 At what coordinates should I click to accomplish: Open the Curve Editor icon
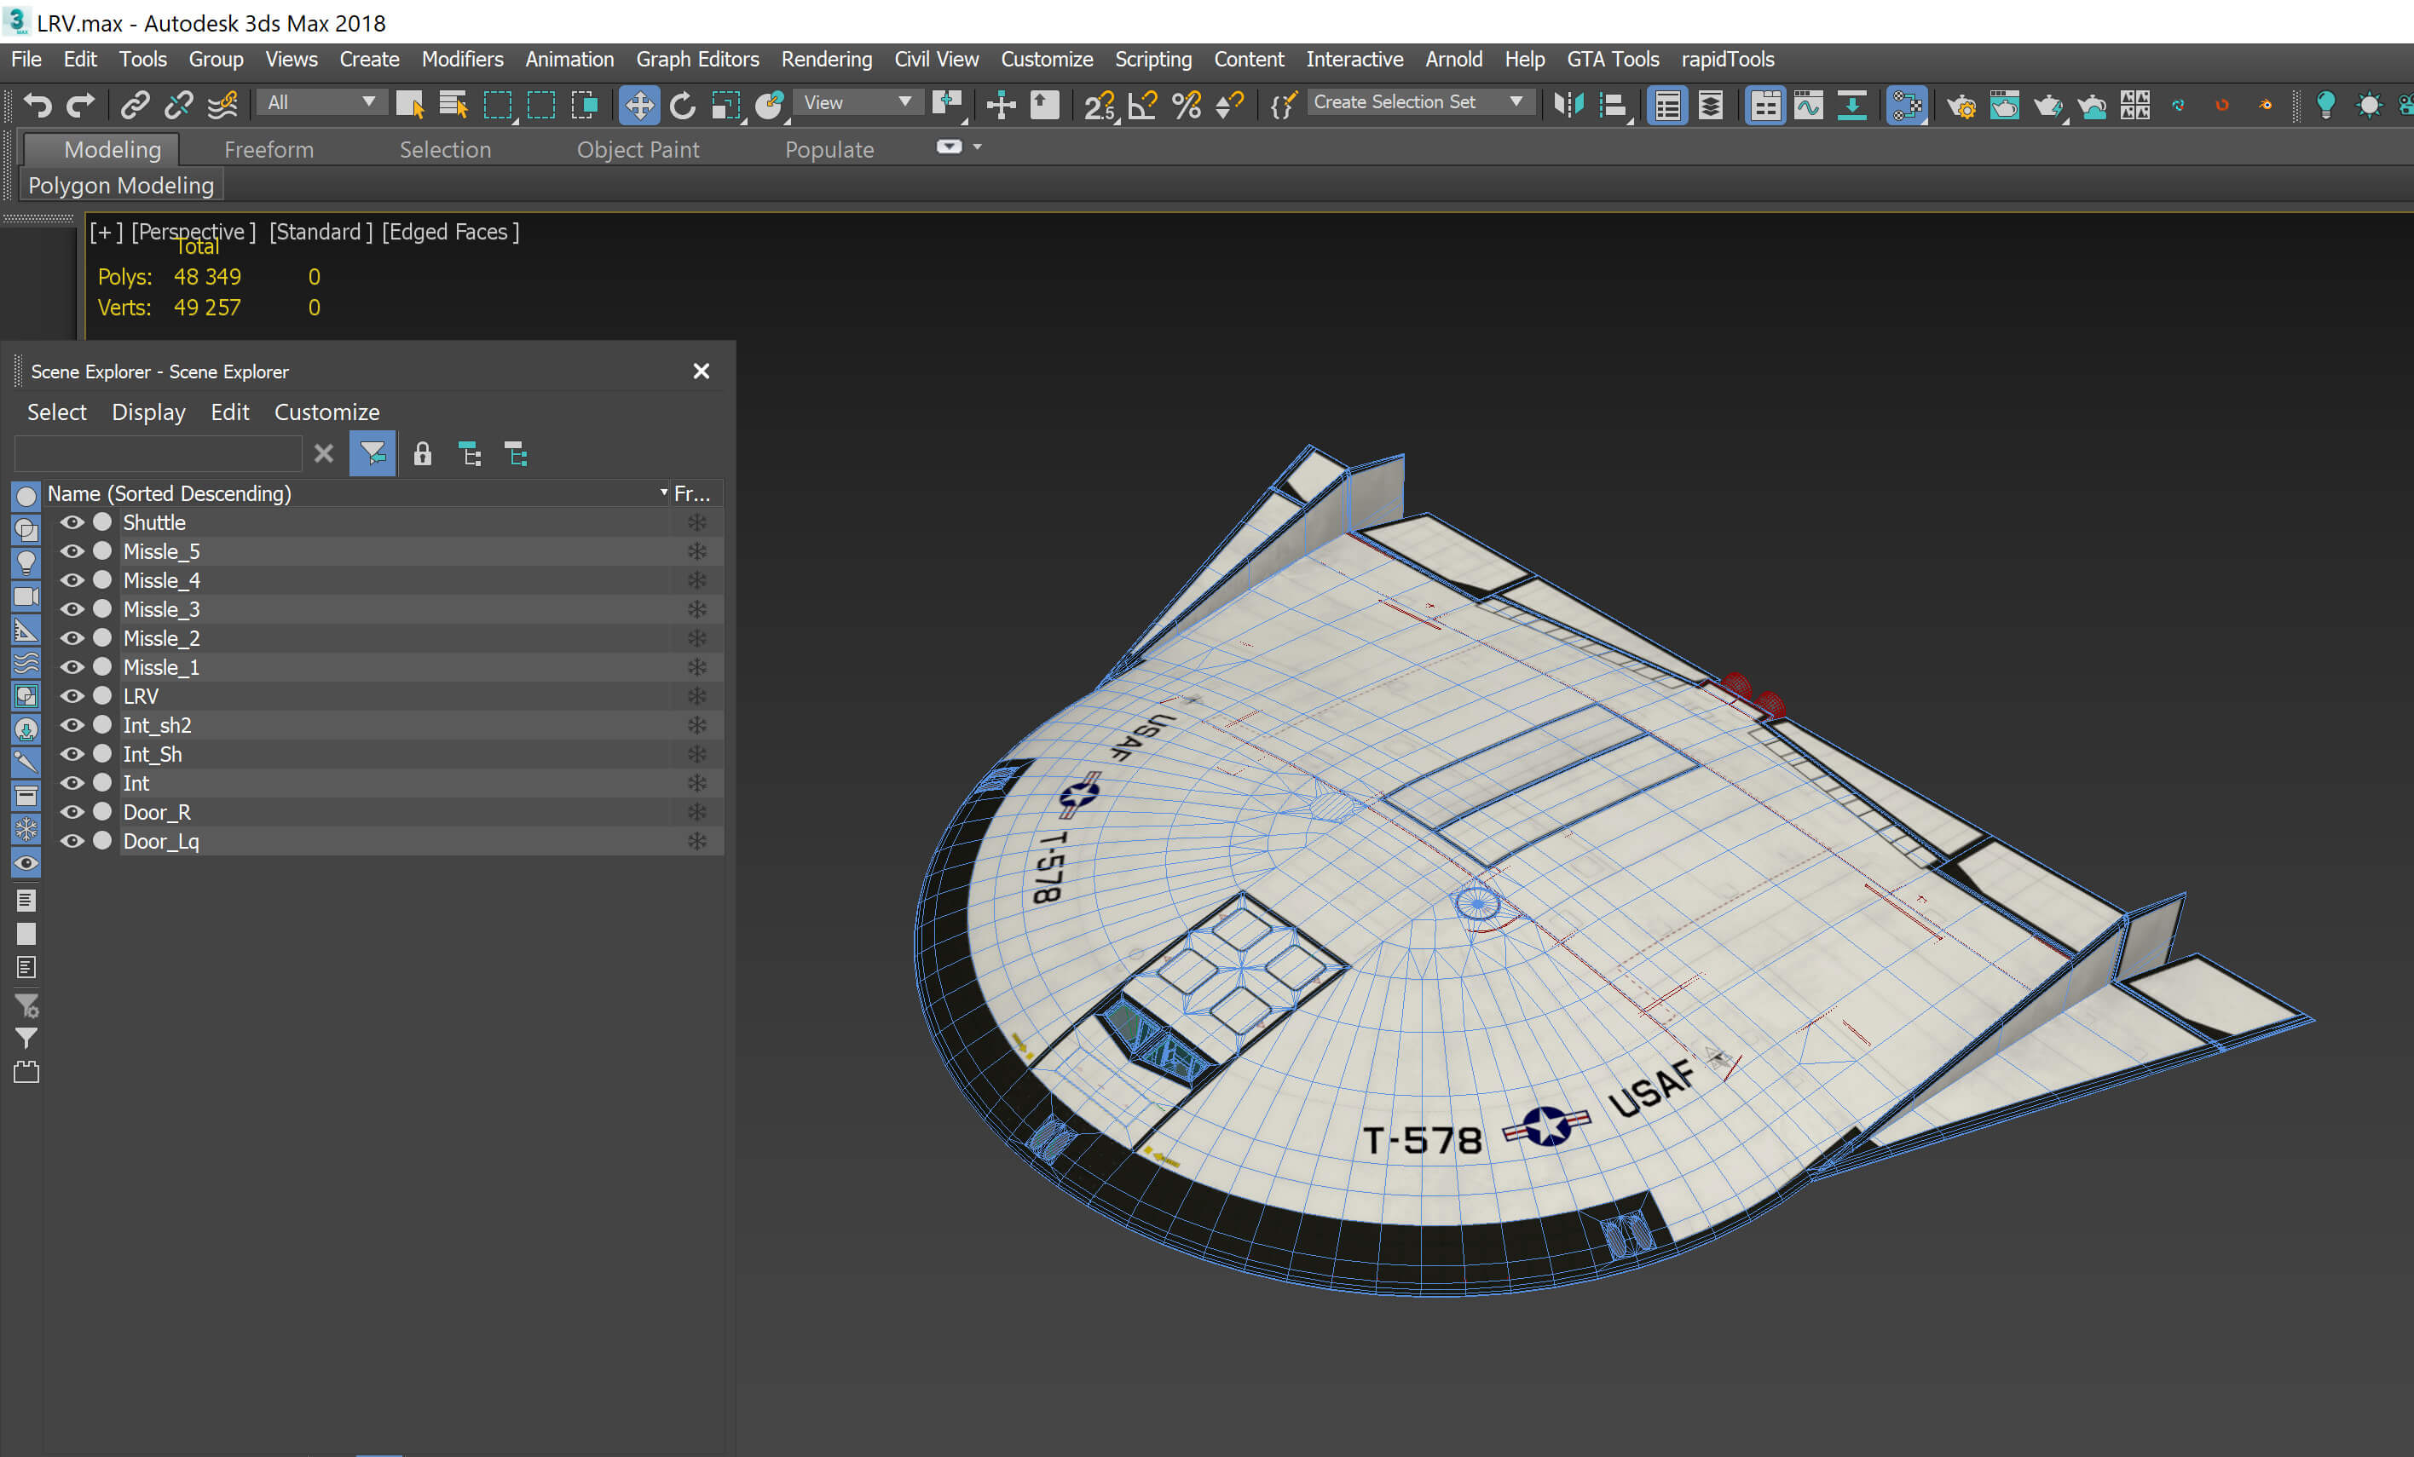1809,105
